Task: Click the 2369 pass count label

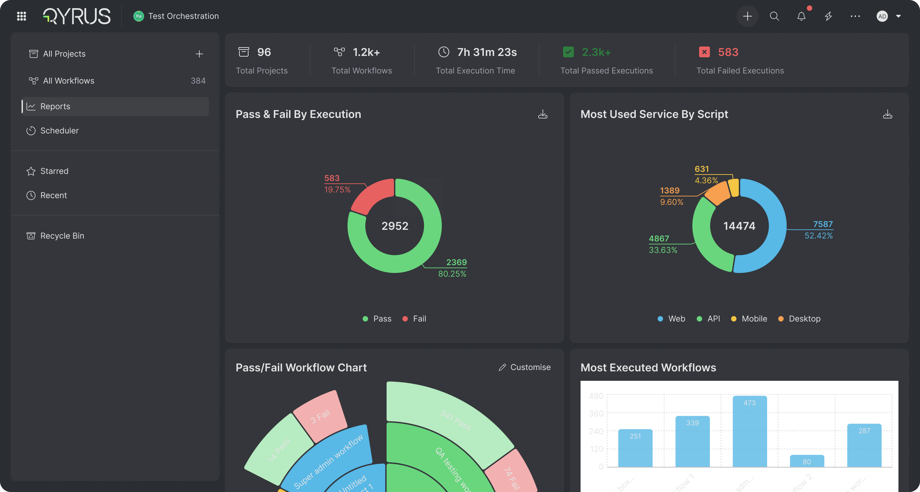Action: (456, 262)
